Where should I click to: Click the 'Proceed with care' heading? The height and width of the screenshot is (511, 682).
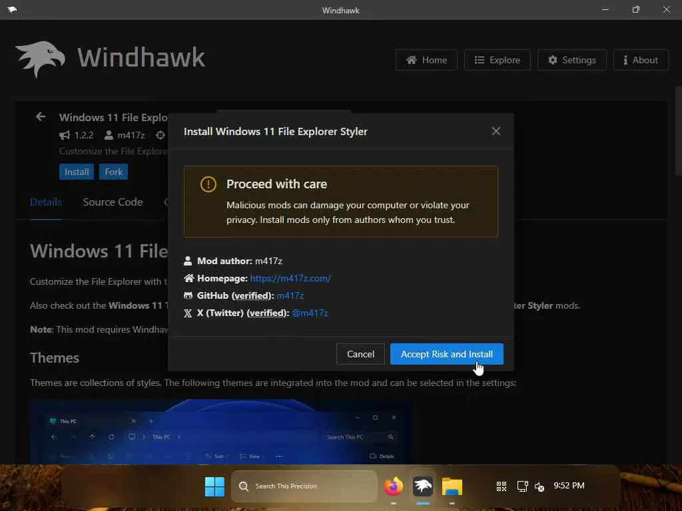[x=276, y=184]
